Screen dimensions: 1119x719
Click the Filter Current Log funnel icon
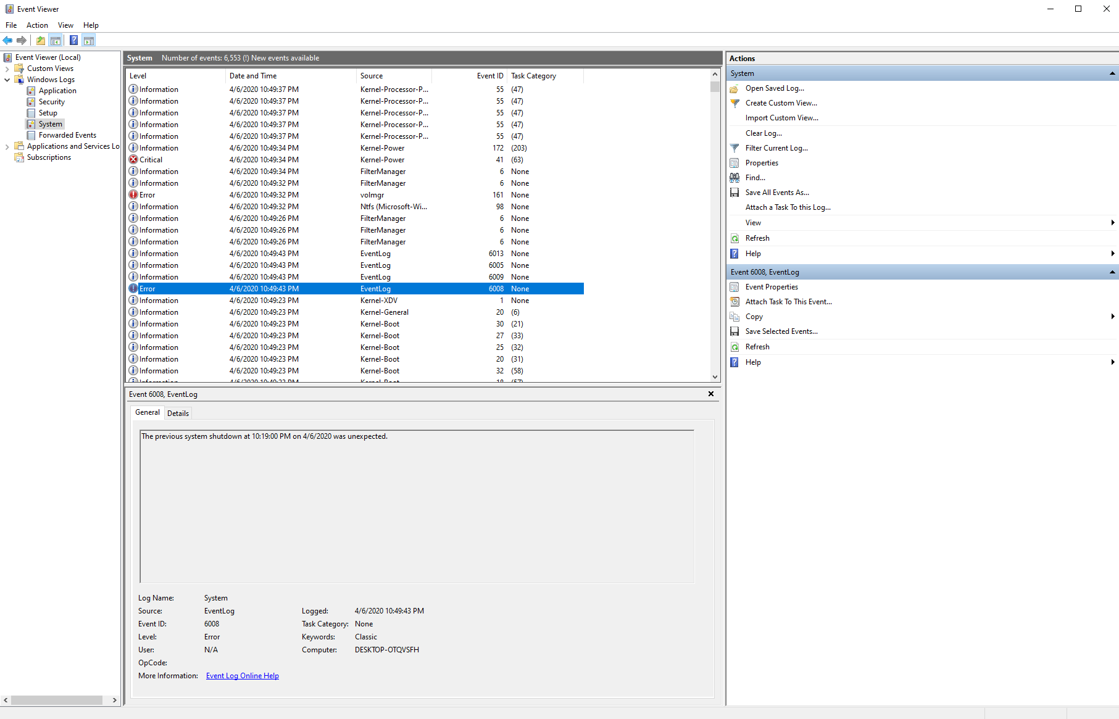tap(734, 148)
